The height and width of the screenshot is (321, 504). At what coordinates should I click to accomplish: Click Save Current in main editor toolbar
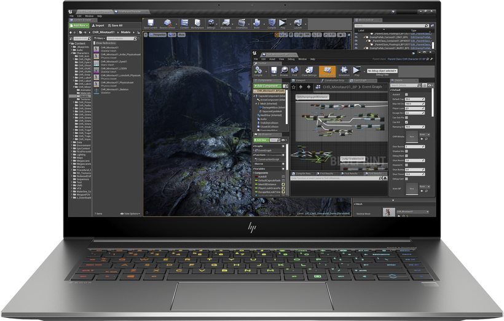tap(150, 23)
